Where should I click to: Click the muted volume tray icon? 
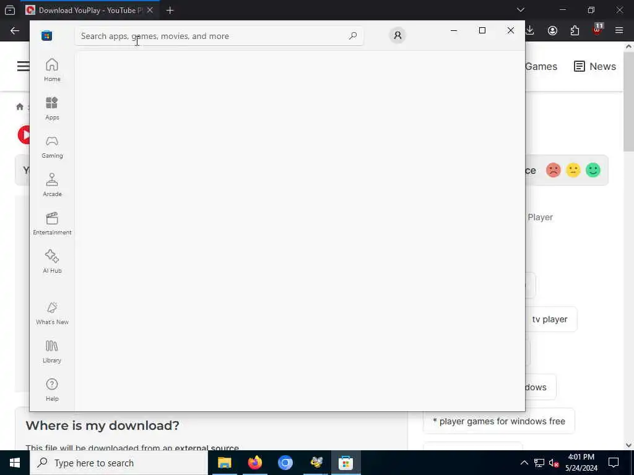tap(554, 463)
